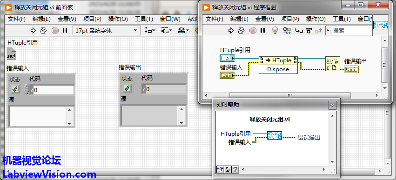
Task: Open 操作(O) menu in block diagram
Action: coord(315,19)
